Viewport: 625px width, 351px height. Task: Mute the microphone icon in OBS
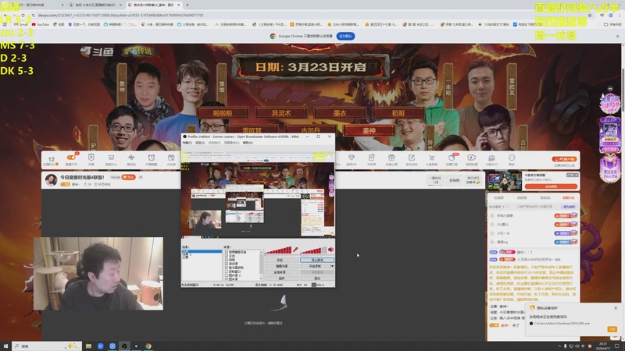click(x=295, y=249)
